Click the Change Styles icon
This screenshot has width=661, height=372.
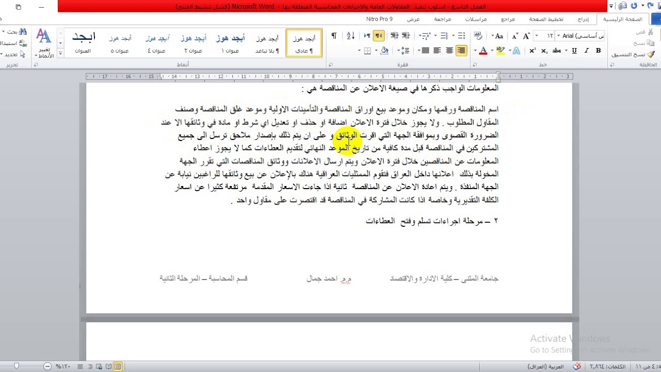coord(44,43)
